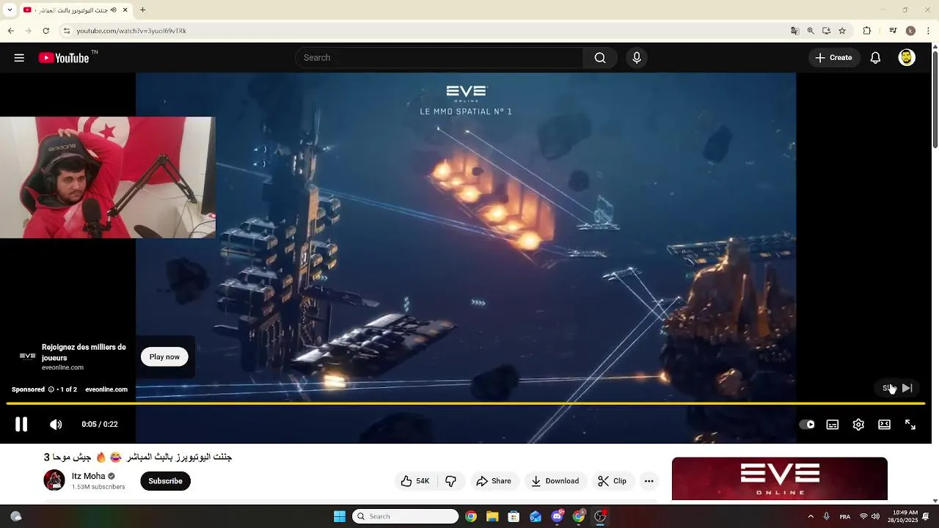Click the Windows taskbar search box
This screenshot has height=528, width=939.
point(406,516)
